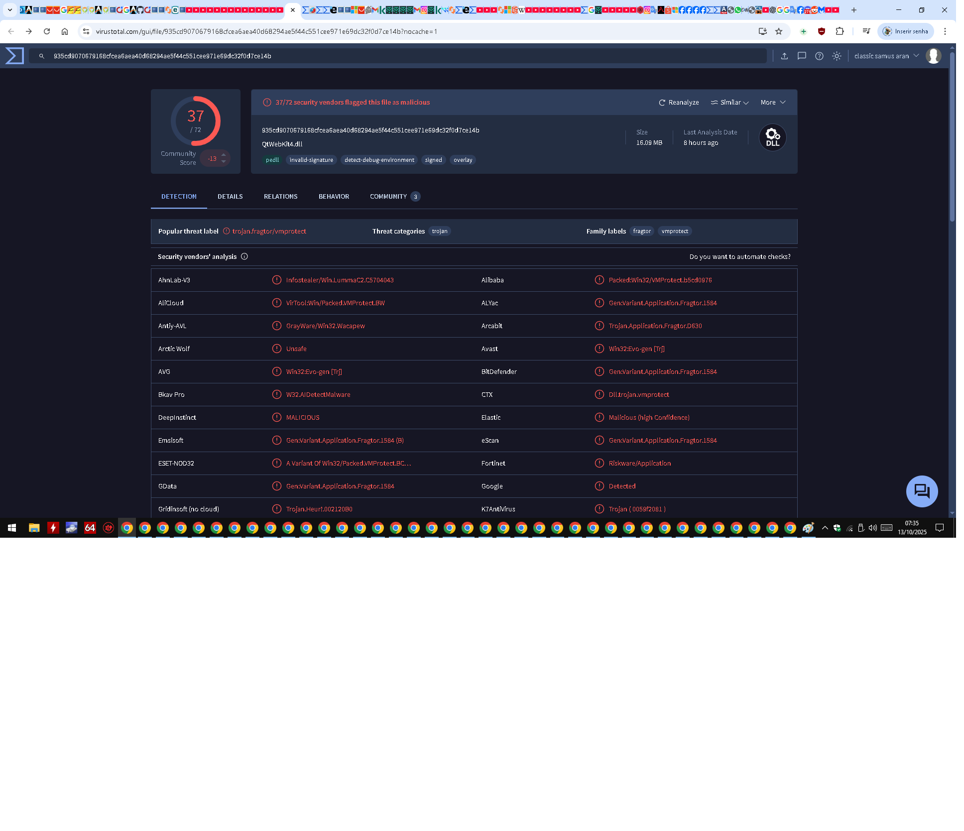964x831 pixels.
Task: Click Do you want to automate checks link
Action: pos(739,257)
